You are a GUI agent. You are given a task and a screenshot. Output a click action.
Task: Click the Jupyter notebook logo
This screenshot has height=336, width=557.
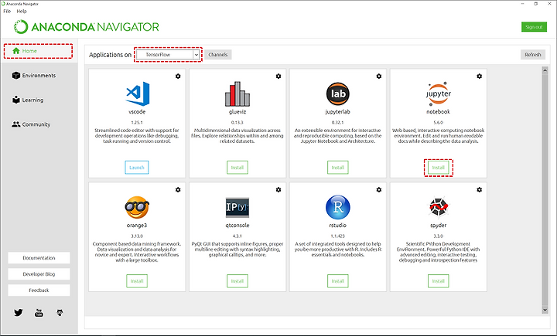coord(439,93)
